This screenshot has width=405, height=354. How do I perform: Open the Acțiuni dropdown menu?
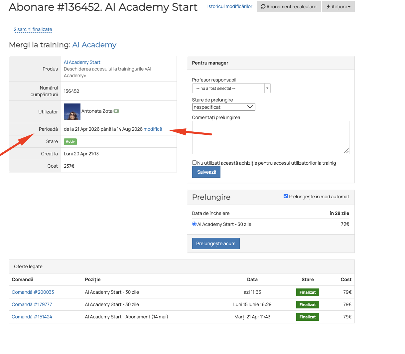click(338, 7)
